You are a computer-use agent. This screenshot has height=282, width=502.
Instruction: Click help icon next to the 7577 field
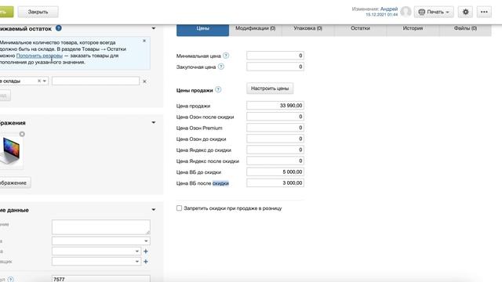tap(10, 280)
